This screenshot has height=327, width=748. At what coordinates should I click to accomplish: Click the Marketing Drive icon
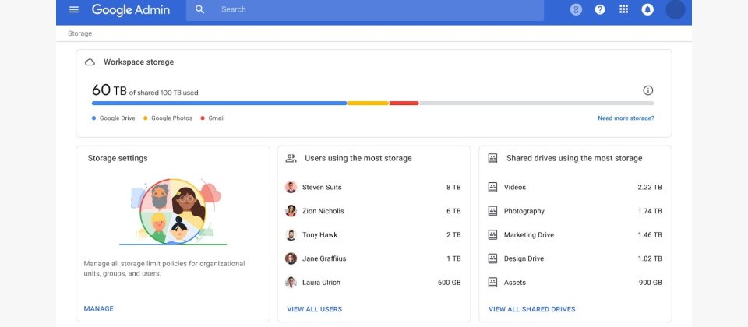point(492,235)
